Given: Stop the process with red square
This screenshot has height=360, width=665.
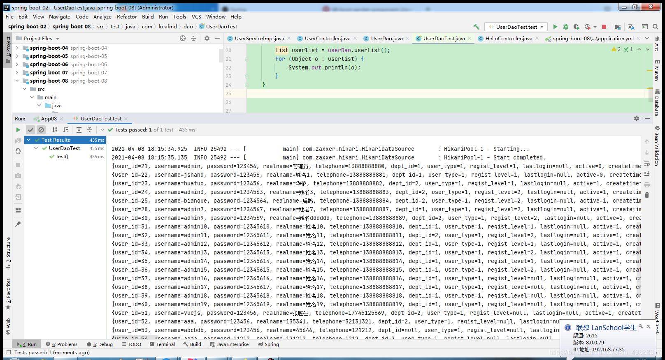Looking at the screenshot, I should [x=604, y=27].
